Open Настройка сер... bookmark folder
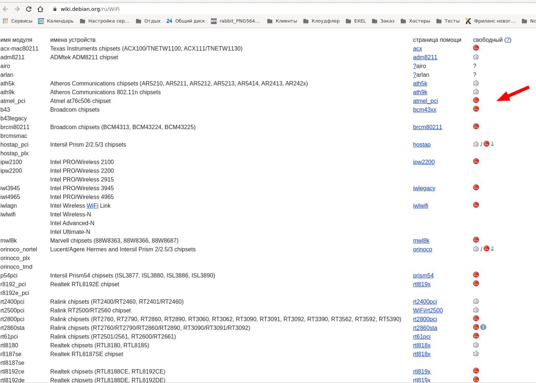The height and width of the screenshot is (383, 536). (x=104, y=21)
